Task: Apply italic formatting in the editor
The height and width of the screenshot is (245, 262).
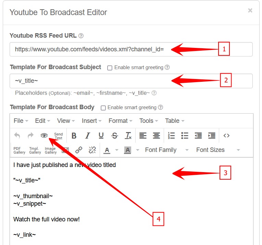Action: coord(87,136)
